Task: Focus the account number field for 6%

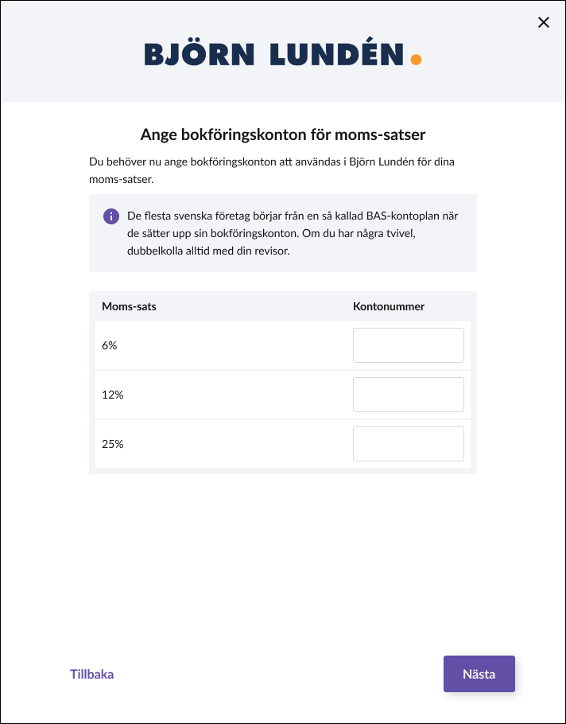Action: (409, 345)
